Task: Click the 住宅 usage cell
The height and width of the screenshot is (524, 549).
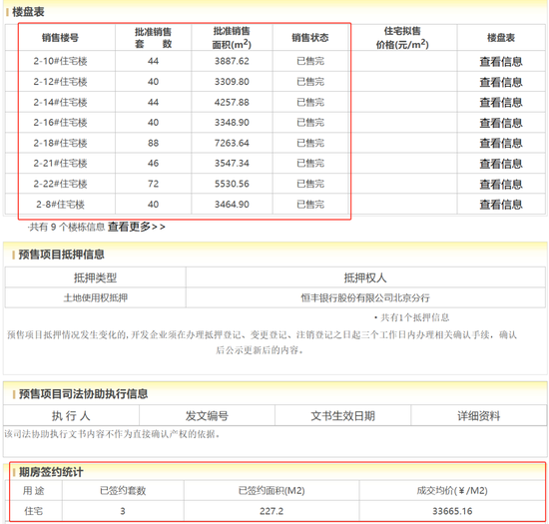Action: [33, 511]
